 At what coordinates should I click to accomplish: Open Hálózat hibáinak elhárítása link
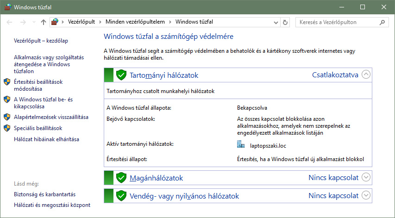46,139
